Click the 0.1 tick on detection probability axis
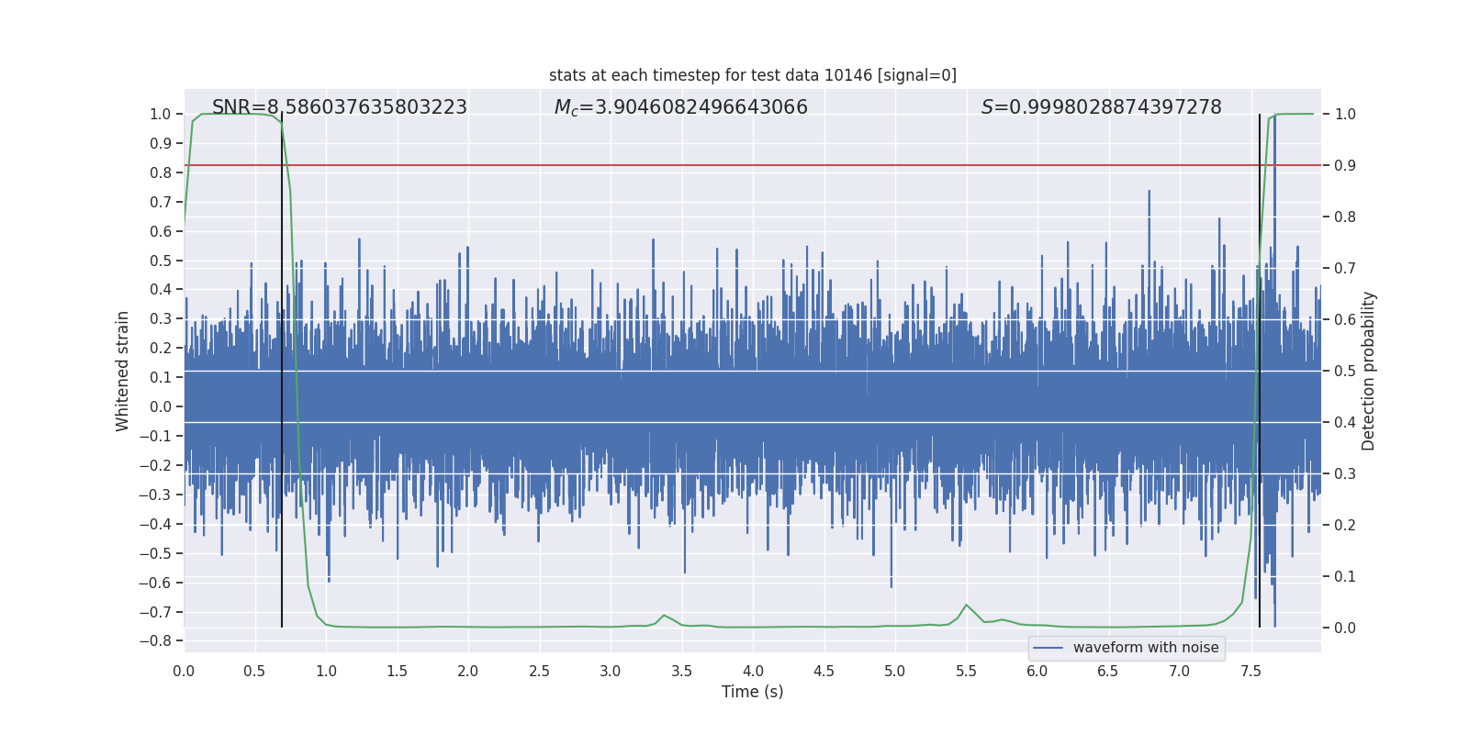Screen dimensions: 1469x734 [x=1345, y=577]
